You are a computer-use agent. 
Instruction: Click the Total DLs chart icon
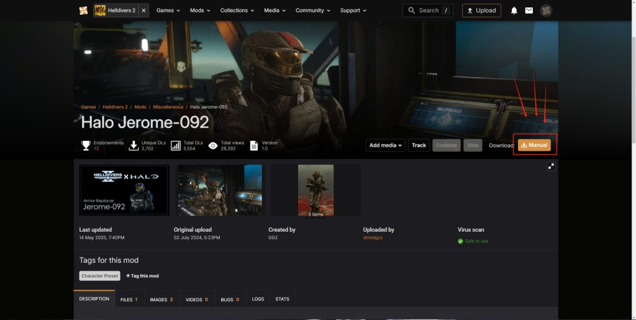pyautogui.click(x=176, y=145)
